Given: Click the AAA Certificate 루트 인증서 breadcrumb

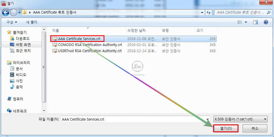Looking at the screenshot, I should coord(54,12).
